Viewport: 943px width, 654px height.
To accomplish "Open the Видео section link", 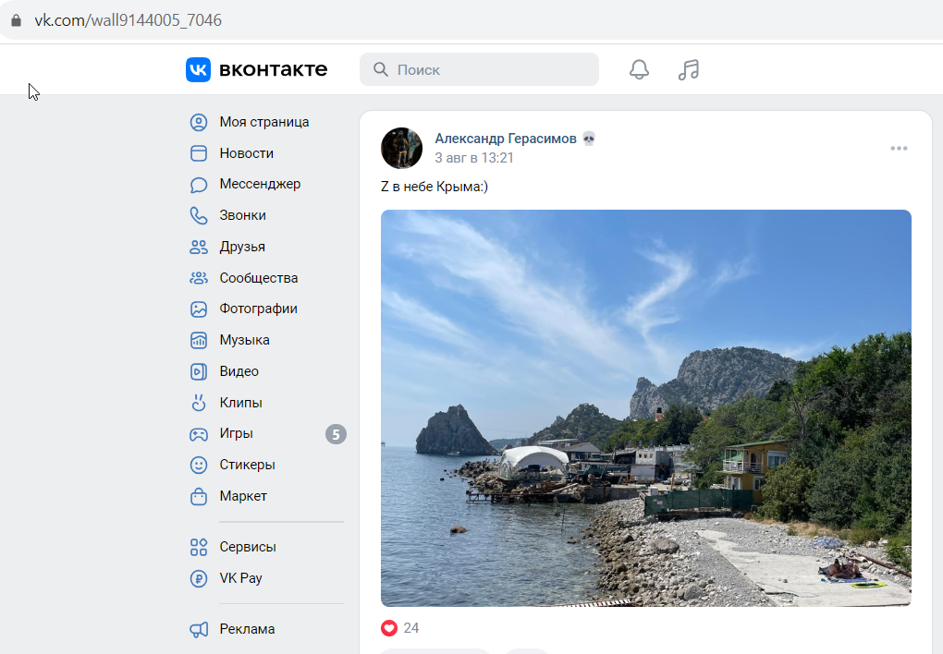I will pos(239,371).
